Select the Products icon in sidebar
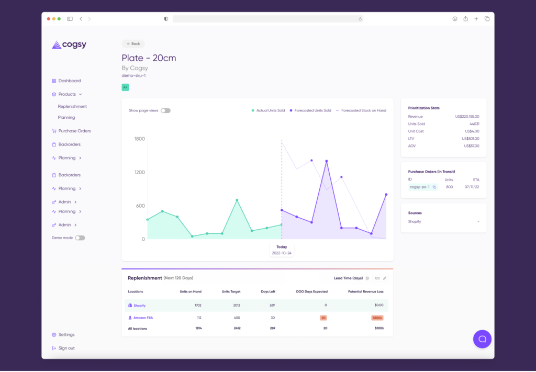536x372 pixels. point(54,94)
